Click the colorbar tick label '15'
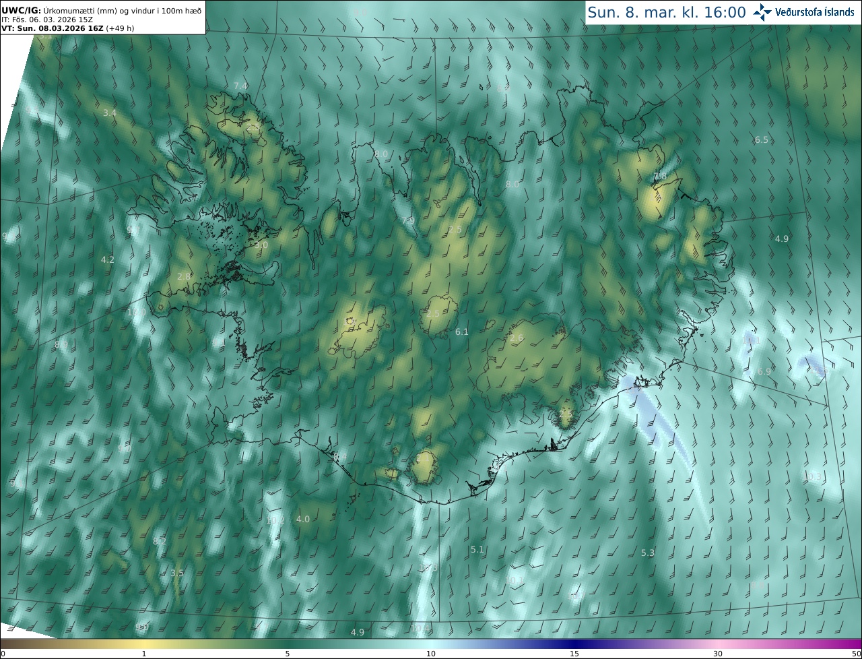 point(574,654)
